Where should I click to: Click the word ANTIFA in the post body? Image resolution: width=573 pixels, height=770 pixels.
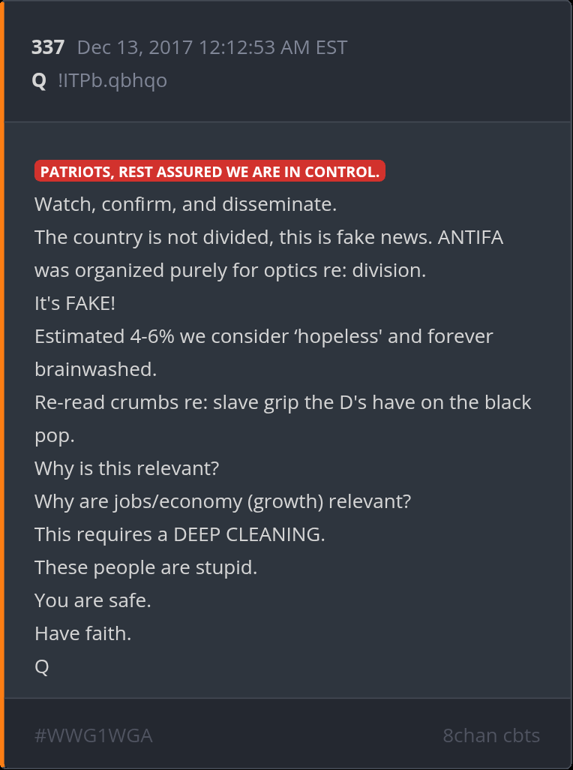pyautogui.click(x=470, y=238)
